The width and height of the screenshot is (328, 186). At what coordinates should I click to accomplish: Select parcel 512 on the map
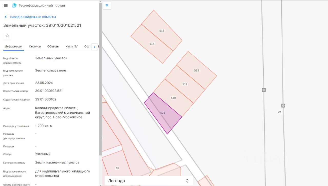pyautogui.click(x=185, y=84)
